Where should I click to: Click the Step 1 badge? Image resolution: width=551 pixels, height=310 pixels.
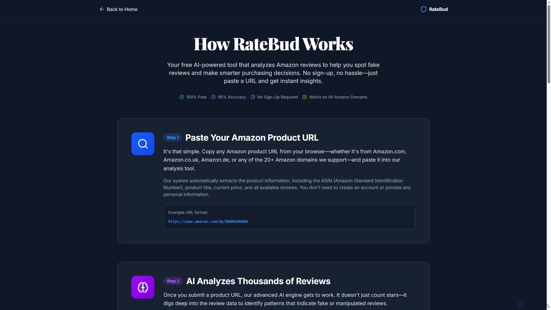[173, 137]
